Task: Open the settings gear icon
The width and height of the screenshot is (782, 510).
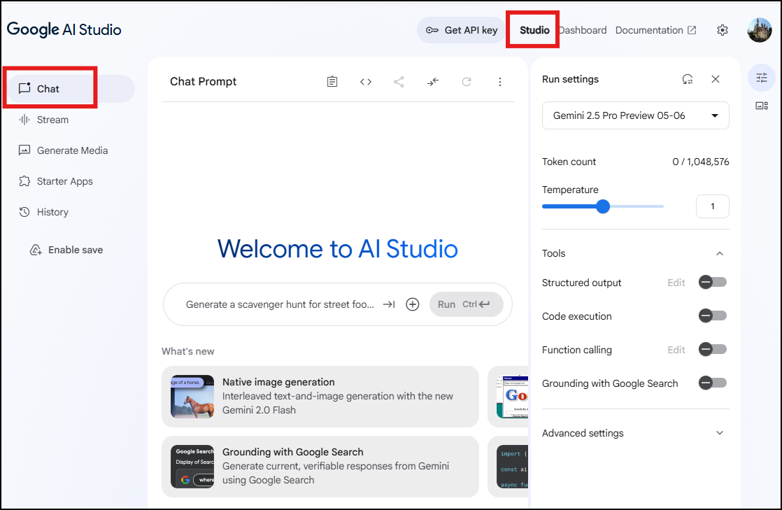Action: click(x=722, y=30)
